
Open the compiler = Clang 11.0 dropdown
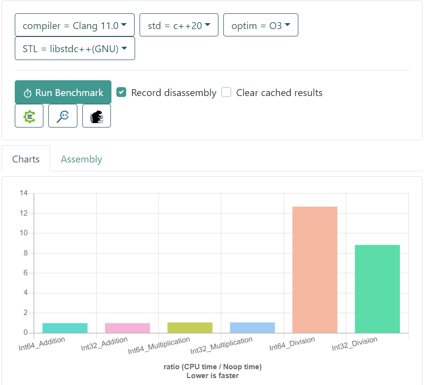(74, 25)
